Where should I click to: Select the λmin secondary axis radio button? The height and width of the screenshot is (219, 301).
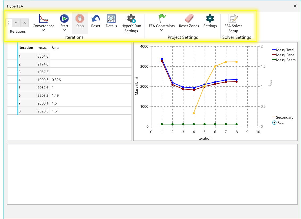[x=274, y=123]
